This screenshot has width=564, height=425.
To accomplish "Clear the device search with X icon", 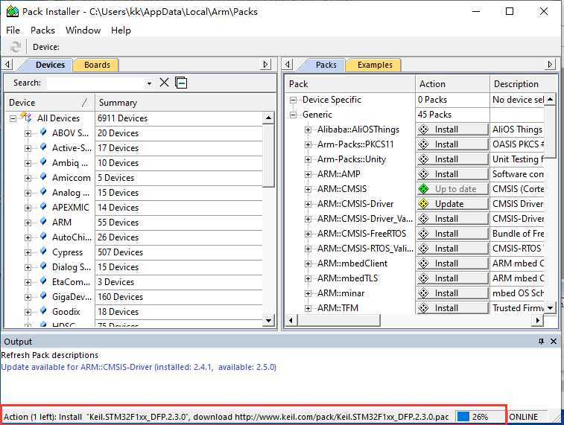I will (165, 83).
